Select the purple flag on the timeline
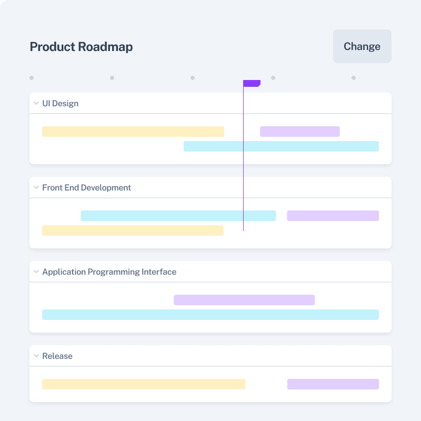This screenshot has width=421, height=421. pos(252,83)
